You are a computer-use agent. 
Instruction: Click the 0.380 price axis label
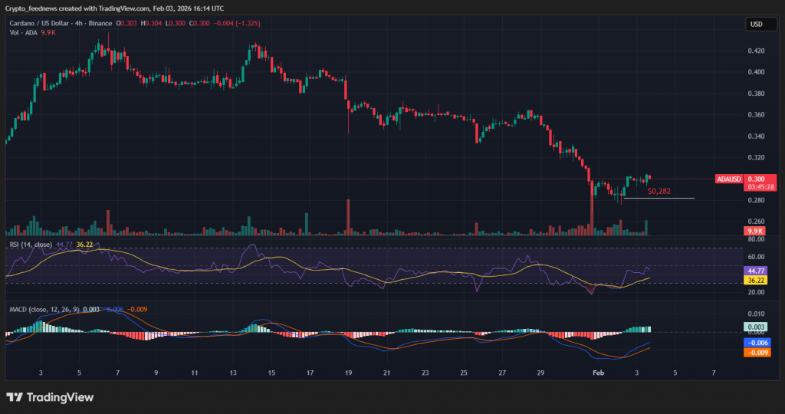pos(756,94)
